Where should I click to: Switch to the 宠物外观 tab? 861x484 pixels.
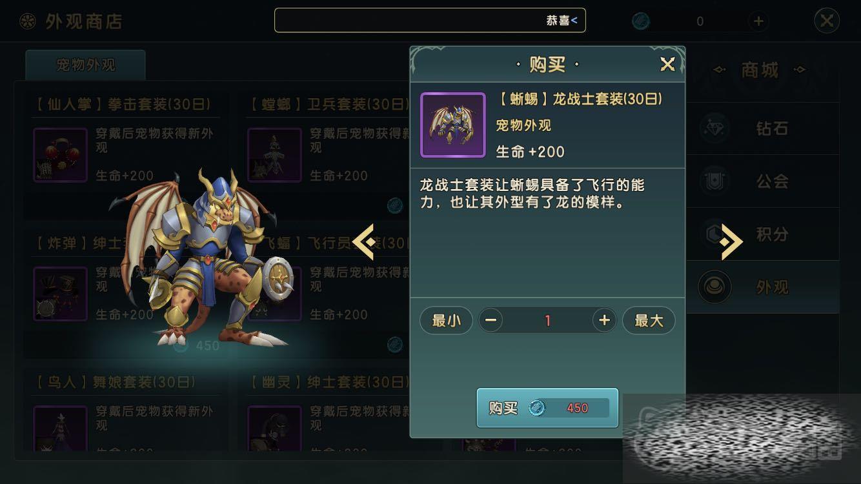tap(85, 65)
